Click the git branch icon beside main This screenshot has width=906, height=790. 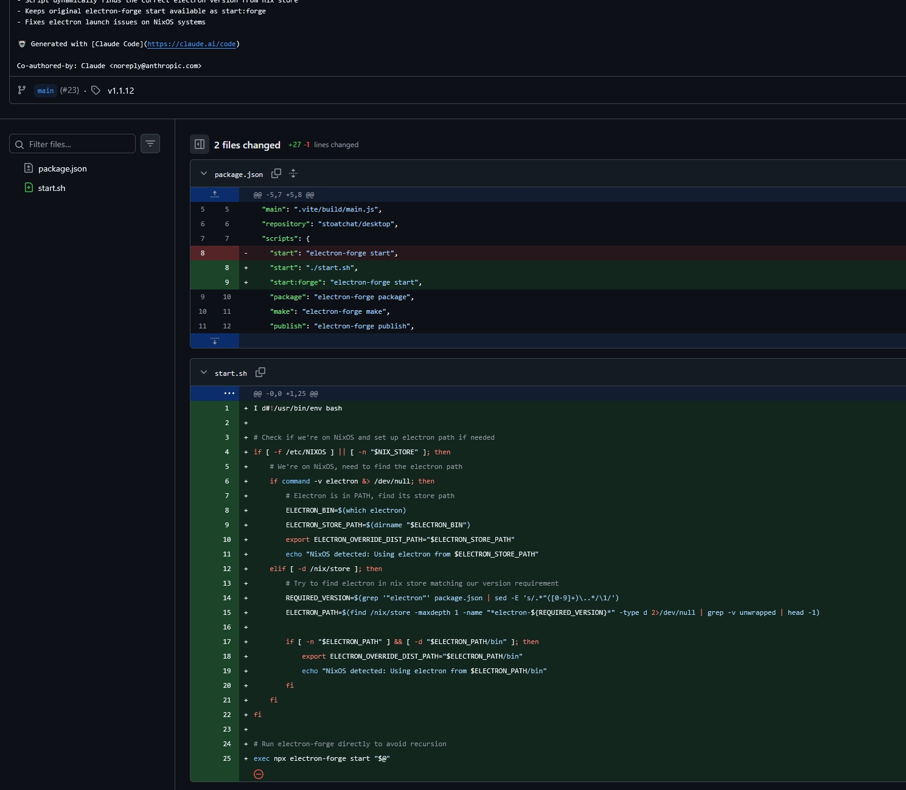pos(22,90)
